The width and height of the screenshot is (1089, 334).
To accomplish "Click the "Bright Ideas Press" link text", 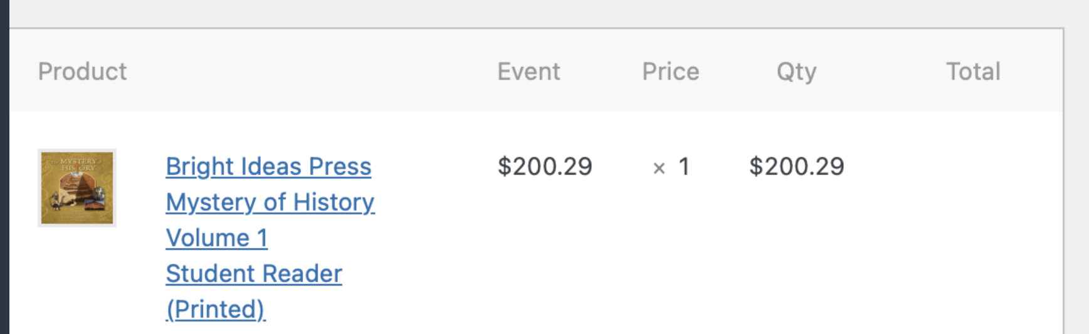I will tap(268, 167).
